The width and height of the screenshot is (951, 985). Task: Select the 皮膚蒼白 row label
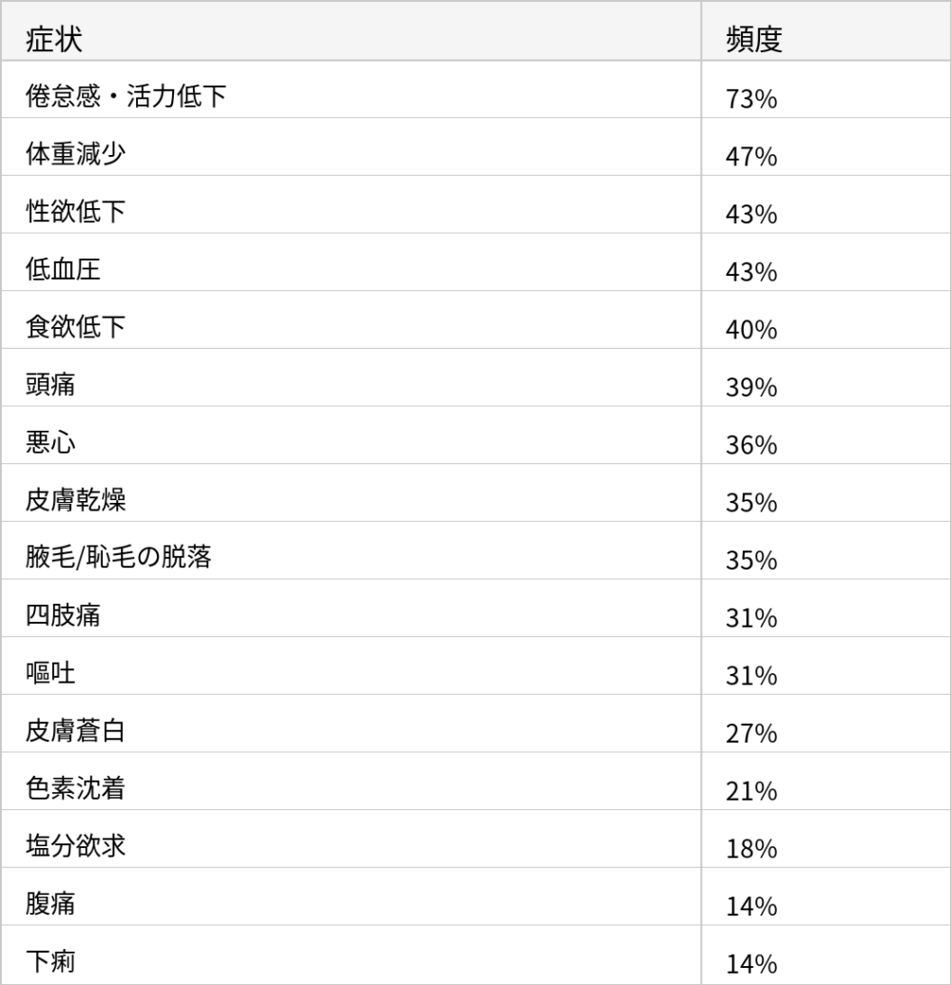(75, 730)
